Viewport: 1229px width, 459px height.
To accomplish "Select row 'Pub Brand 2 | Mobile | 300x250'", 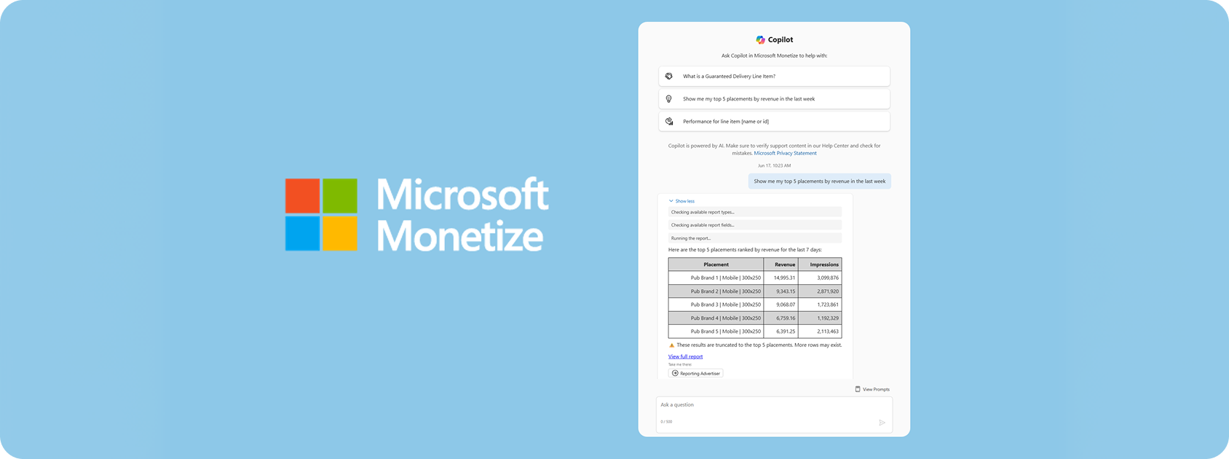I will [755, 291].
